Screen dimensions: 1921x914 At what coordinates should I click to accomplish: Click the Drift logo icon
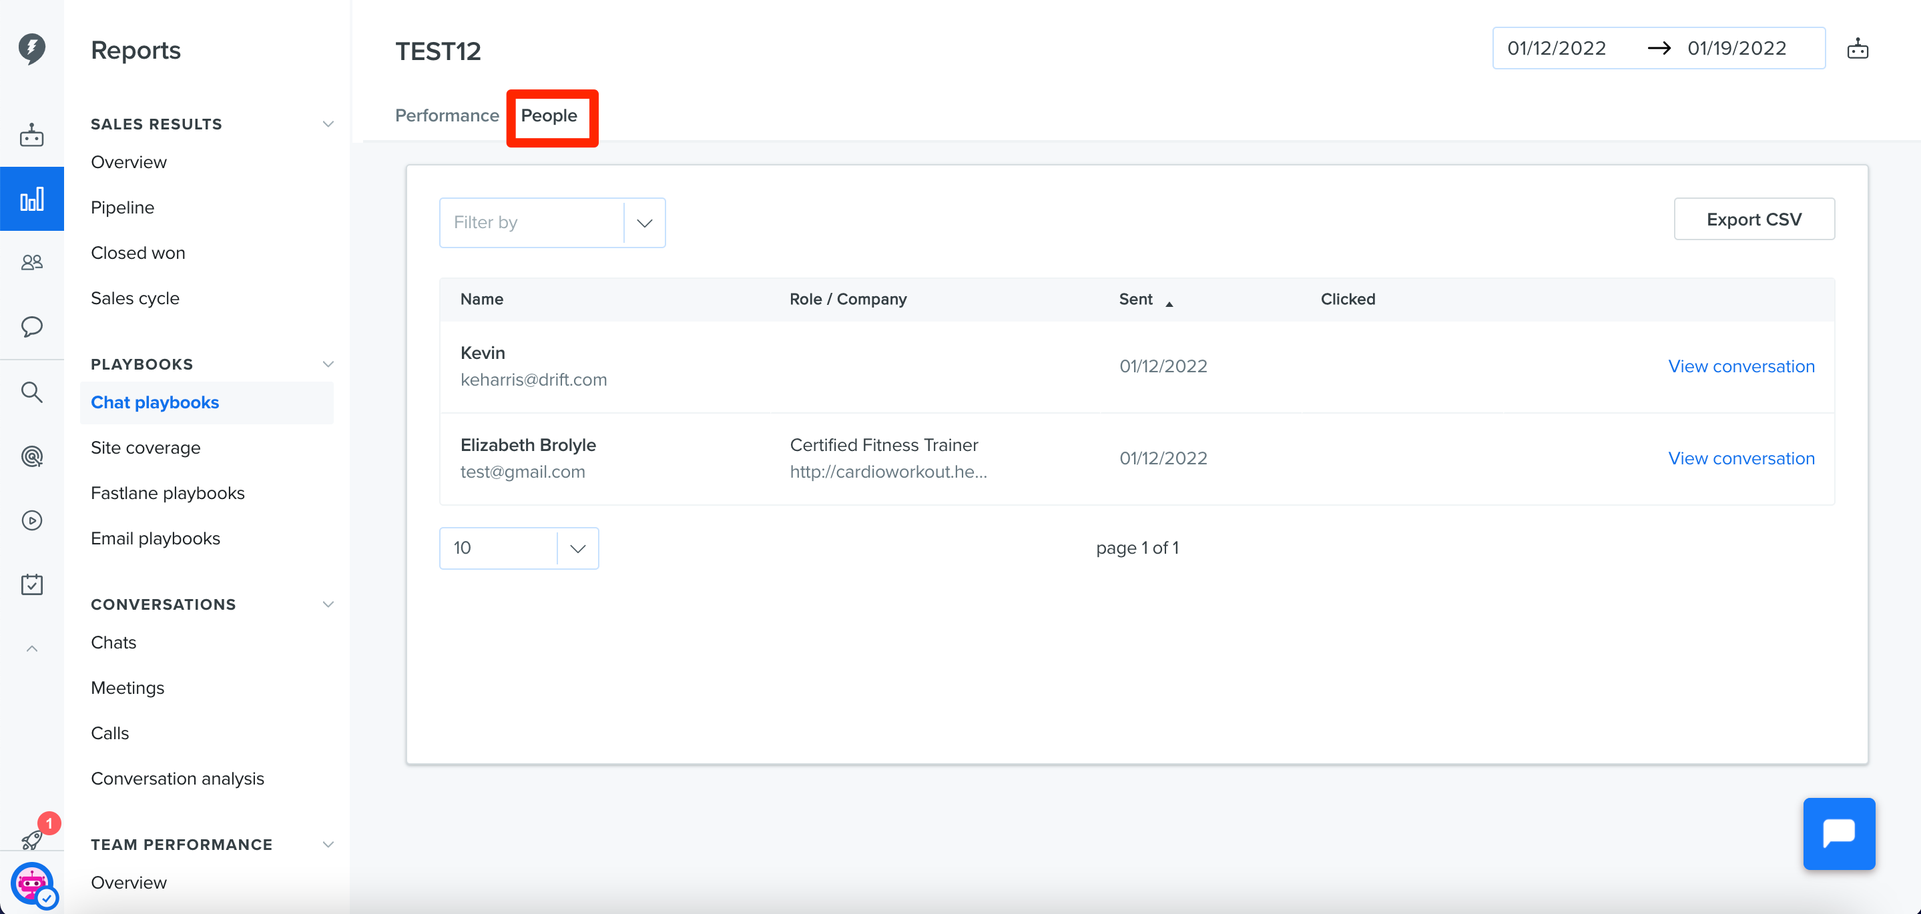point(31,49)
